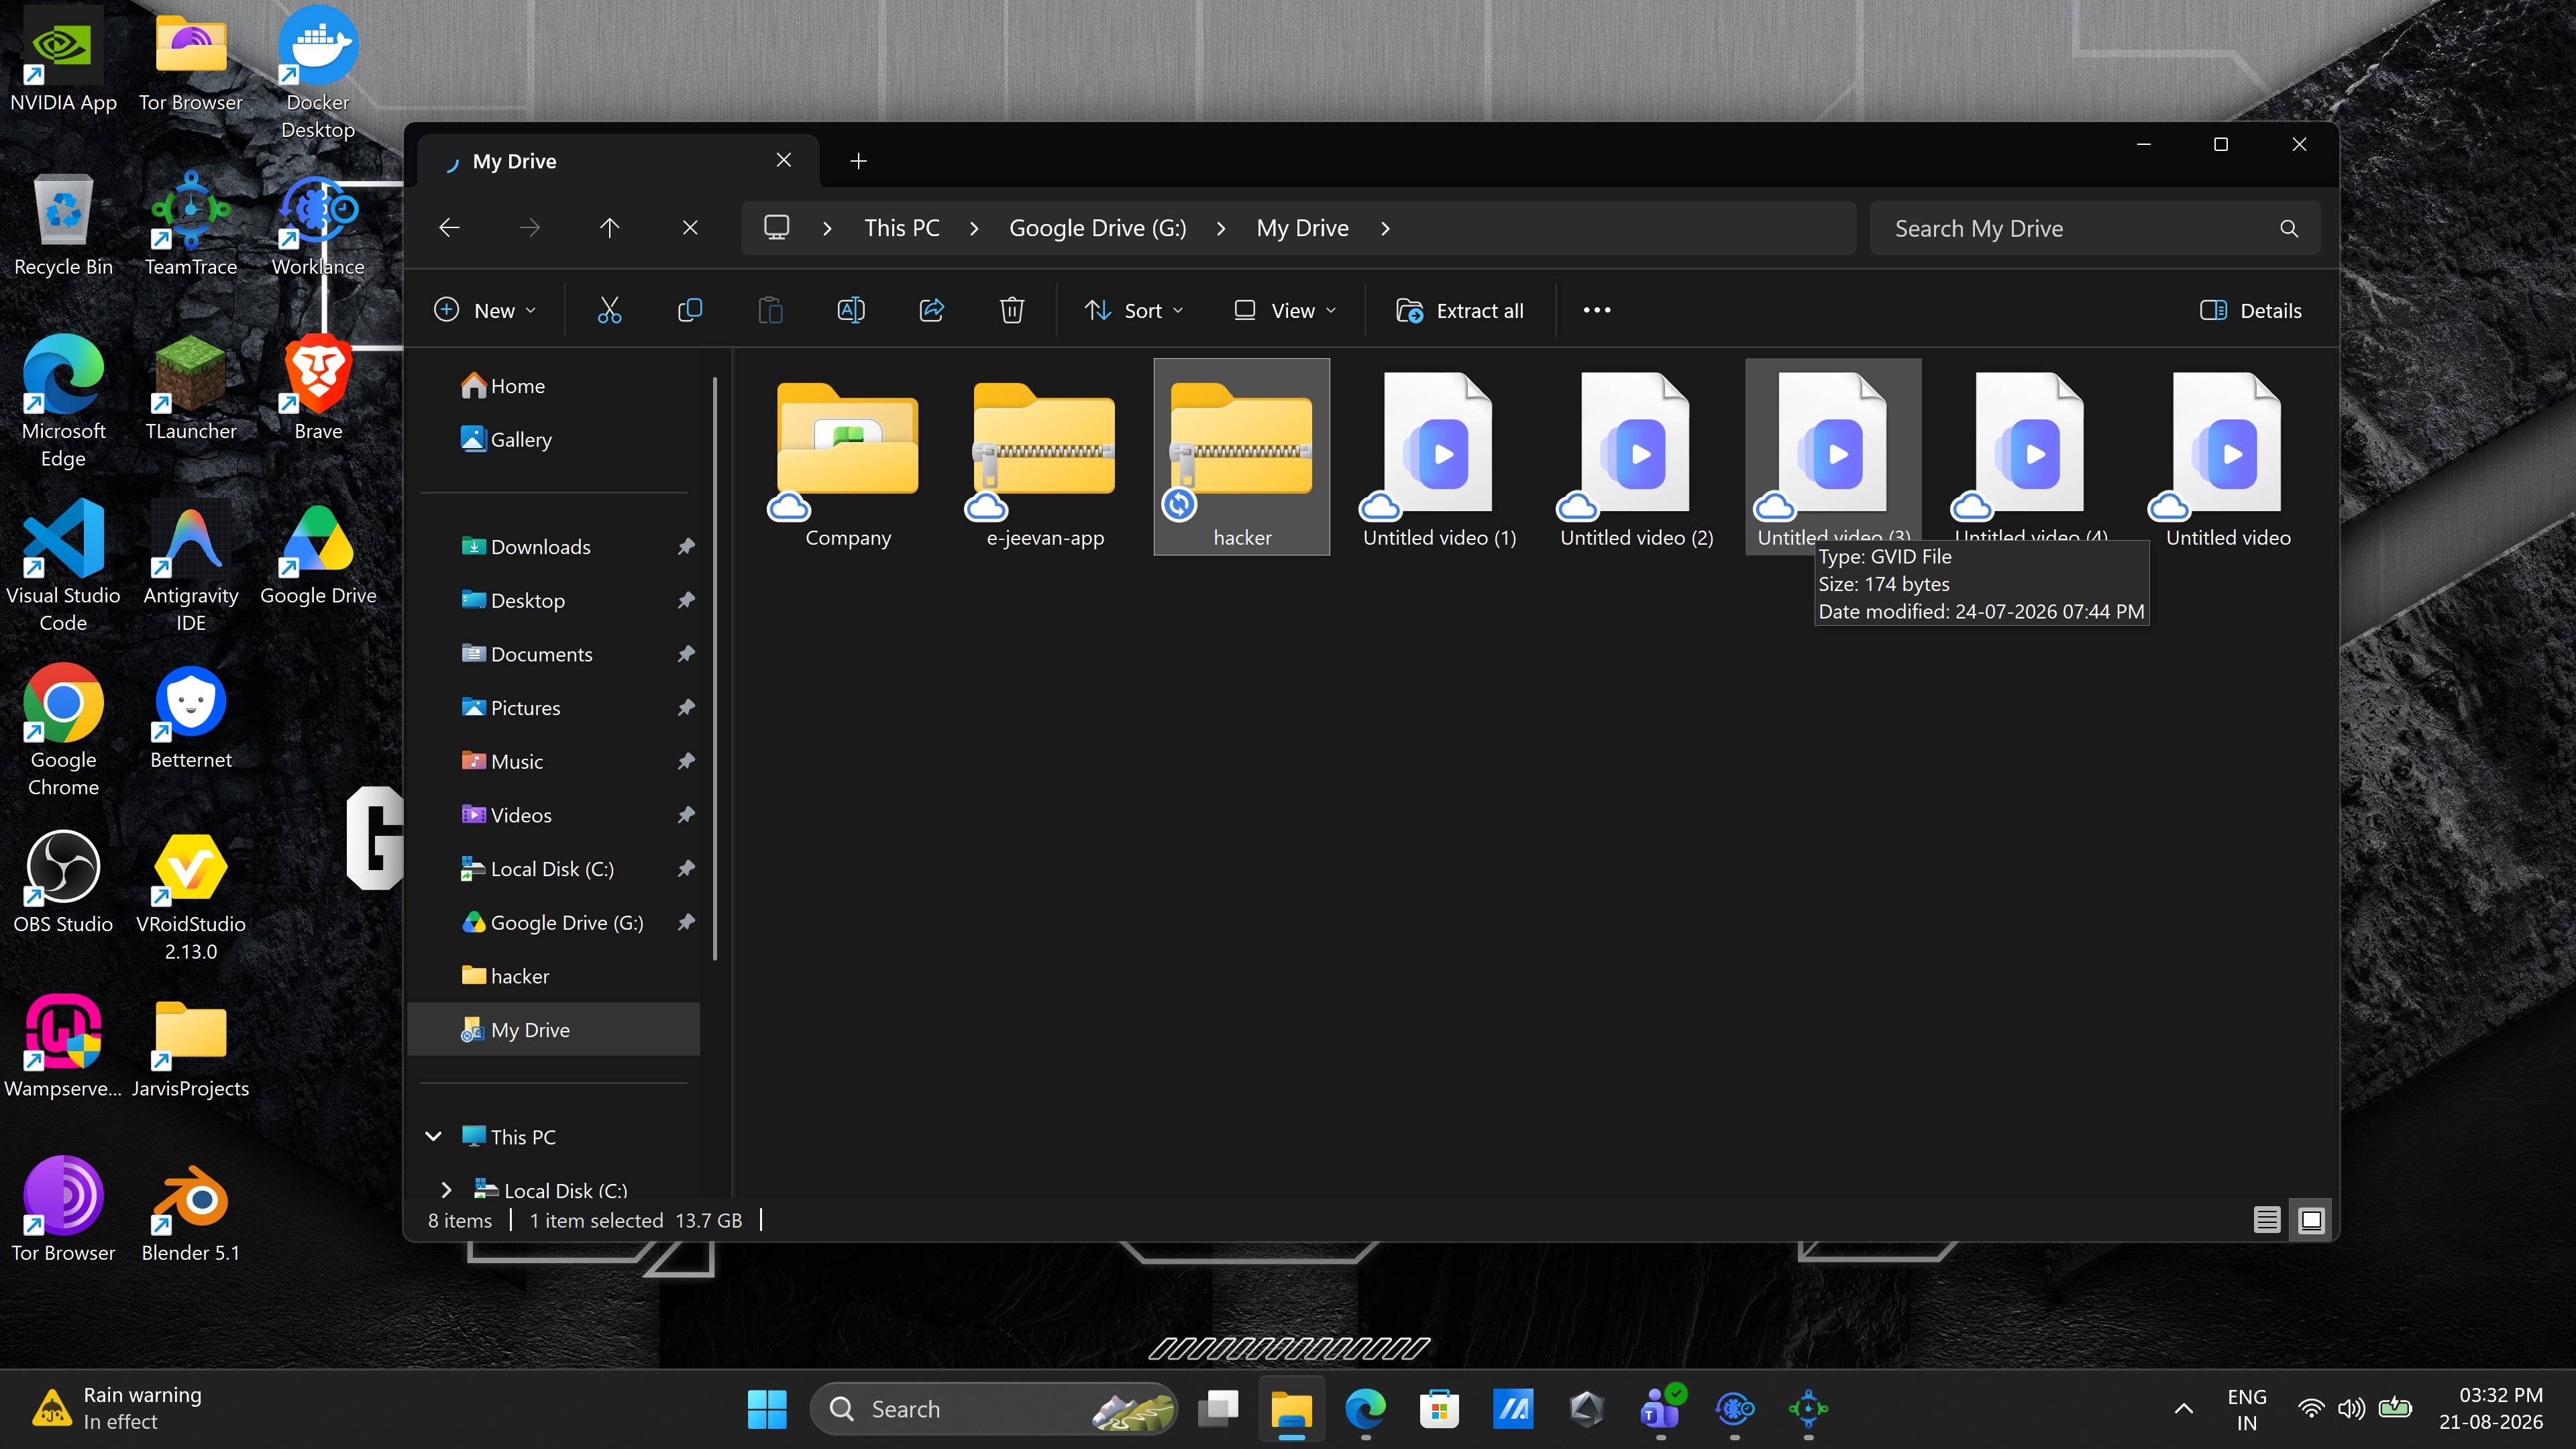Image resolution: width=2576 pixels, height=1449 pixels.
Task: Toggle the Details pane
Action: pyautogui.click(x=2251, y=310)
